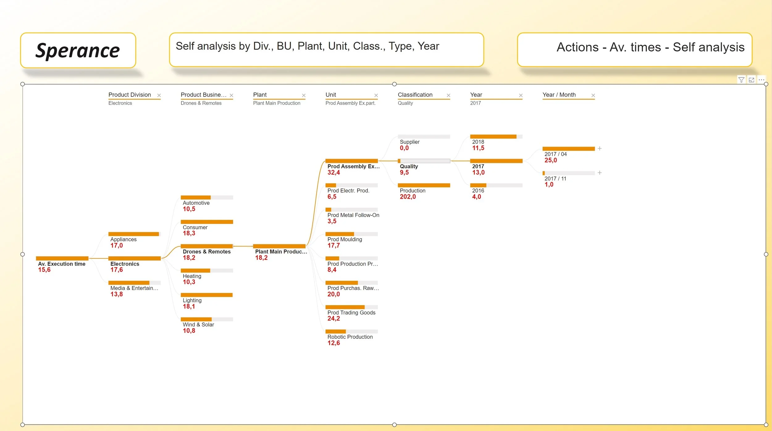Click the Sperance logo box
The height and width of the screenshot is (431, 772).
pos(78,50)
